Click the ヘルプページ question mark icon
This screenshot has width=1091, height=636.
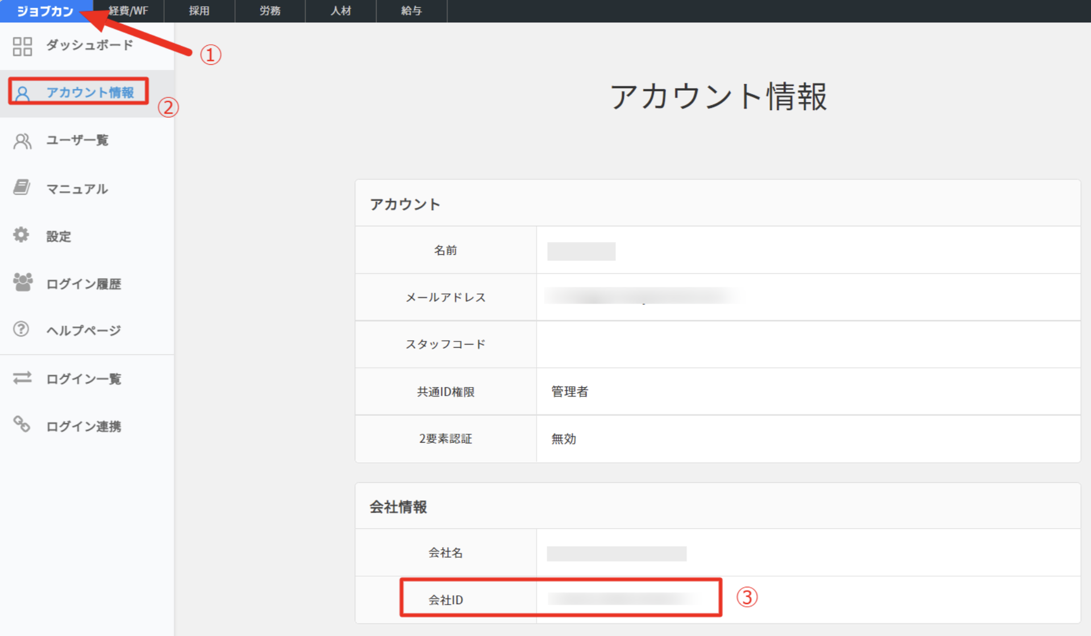21,329
